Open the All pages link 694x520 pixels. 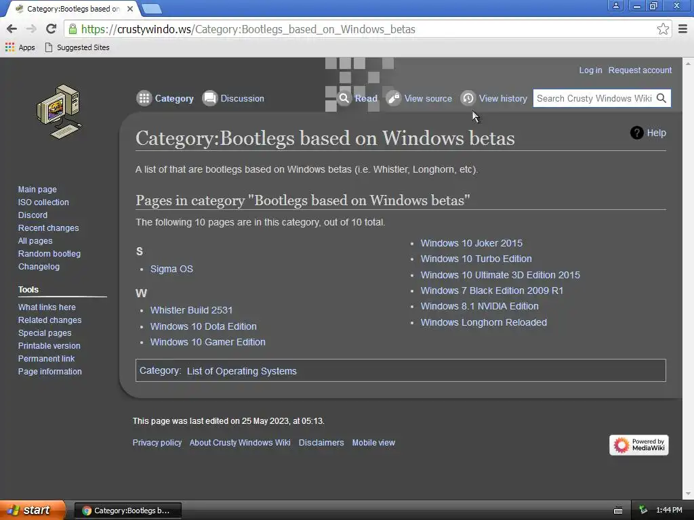[35, 240]
